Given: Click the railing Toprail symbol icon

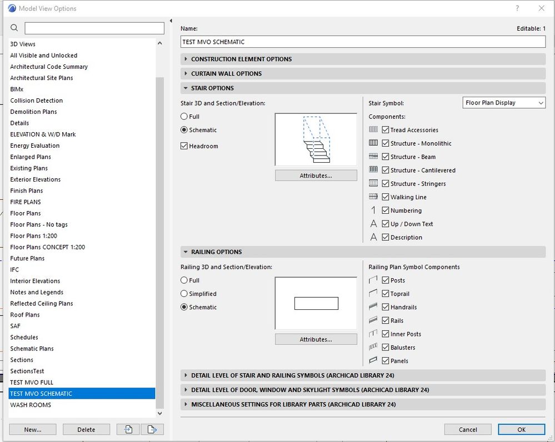Looking at the screenshot, I should point(373,293).
